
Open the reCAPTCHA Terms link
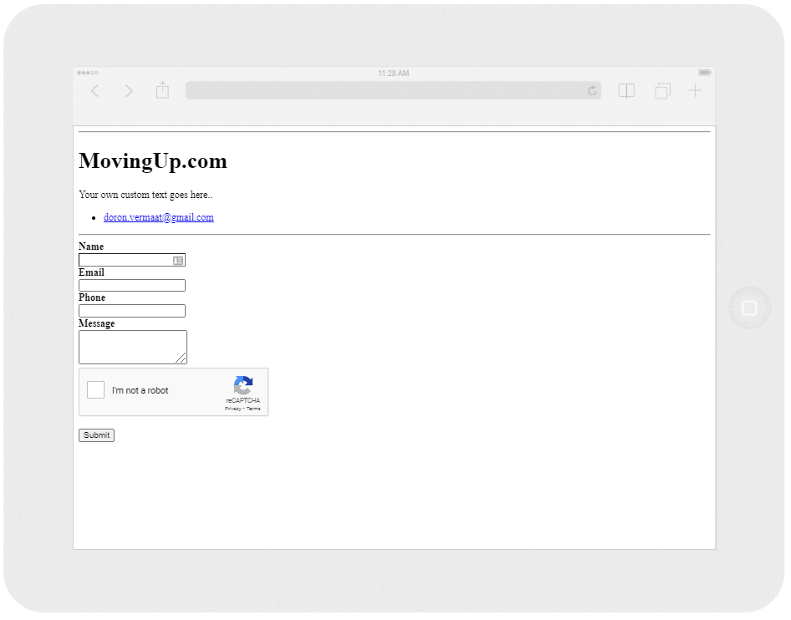coord(253,408)
